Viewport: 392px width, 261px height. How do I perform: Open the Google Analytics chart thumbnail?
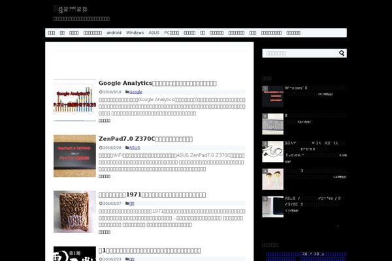click(74, 100)
